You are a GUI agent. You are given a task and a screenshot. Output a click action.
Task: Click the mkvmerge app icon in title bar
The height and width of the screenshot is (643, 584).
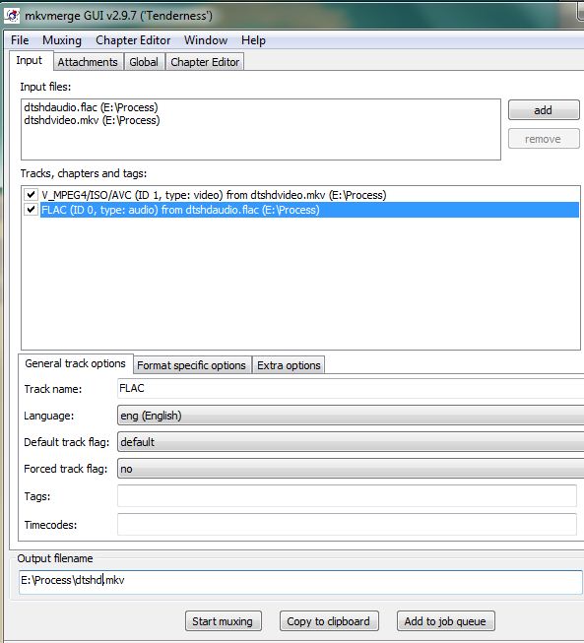[12, 16]
